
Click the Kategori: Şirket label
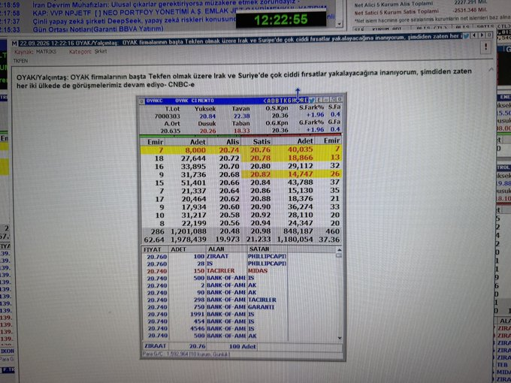(88, 52)
